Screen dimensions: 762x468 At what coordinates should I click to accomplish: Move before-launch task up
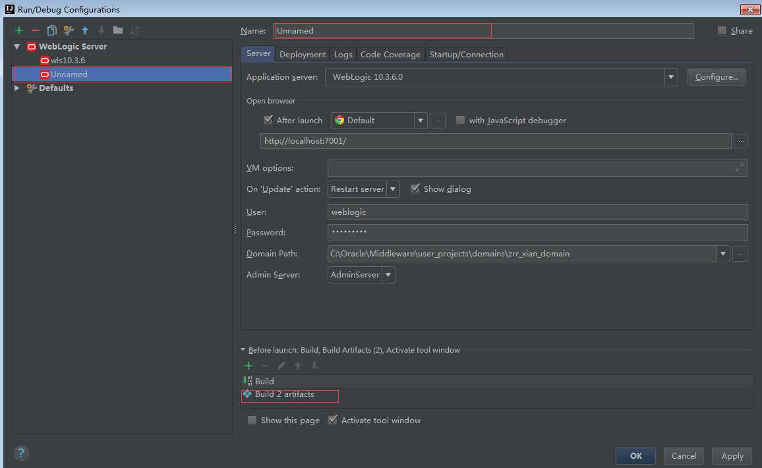298,366
